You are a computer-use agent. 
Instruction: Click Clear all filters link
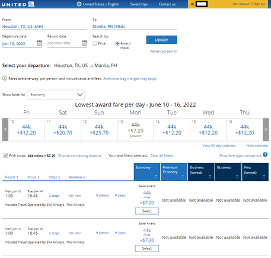coord(161,155)
